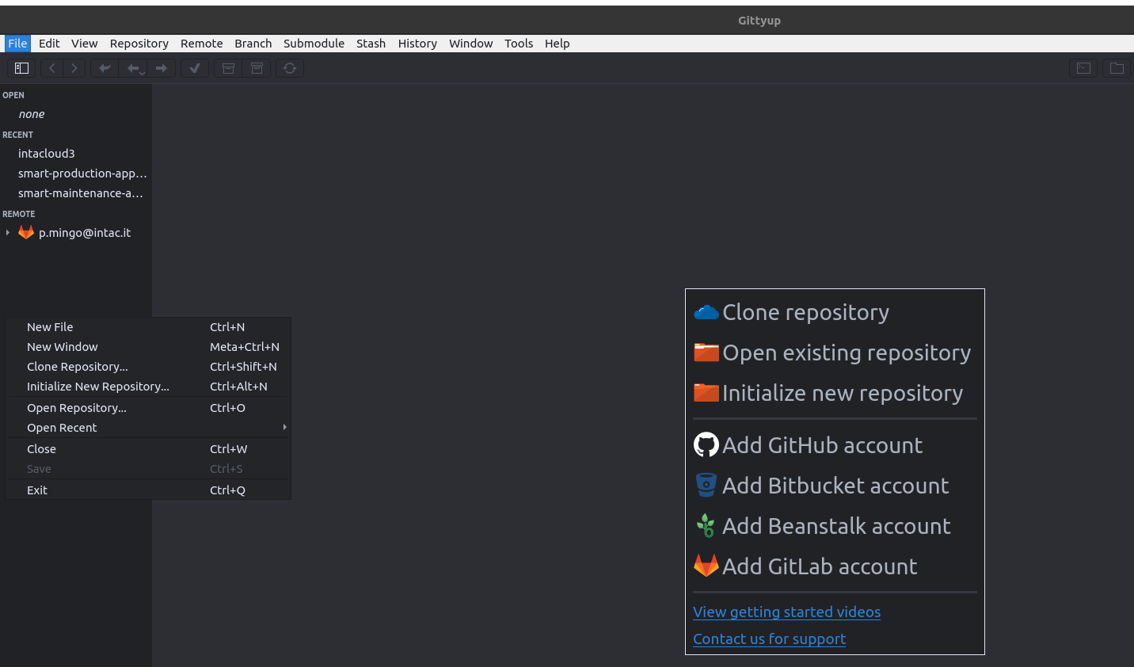1134x667 pixels.
Task: Open the terminal toolbar icon
Action: (1083, 68)
